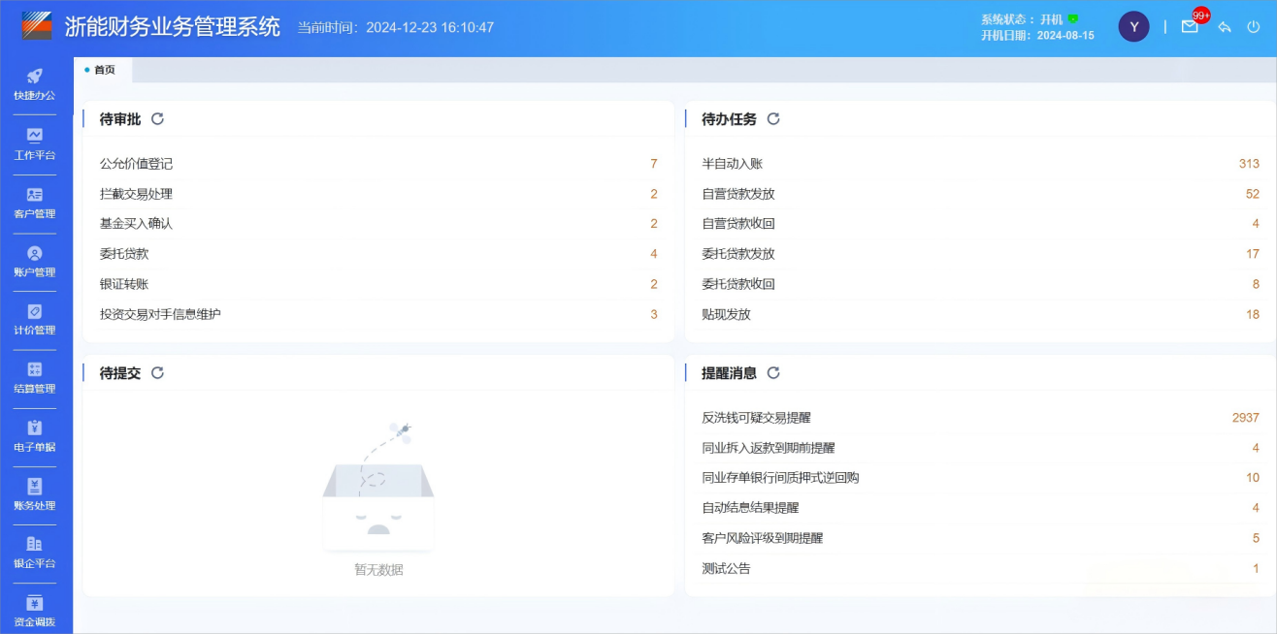This screenshot has width=1277, height=634.
Task: Open the 公允价值登记 approval item
Action: [137, 164]
